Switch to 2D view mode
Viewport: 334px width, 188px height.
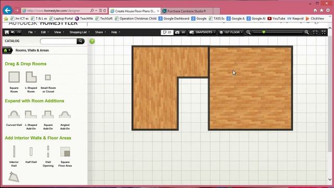167,32
